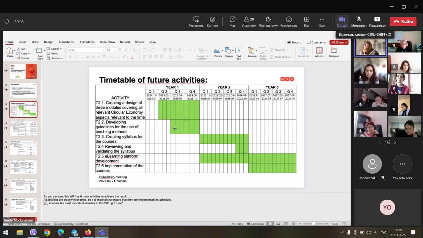Select slide 4 thumbnail in panel

tap(23, 129)
